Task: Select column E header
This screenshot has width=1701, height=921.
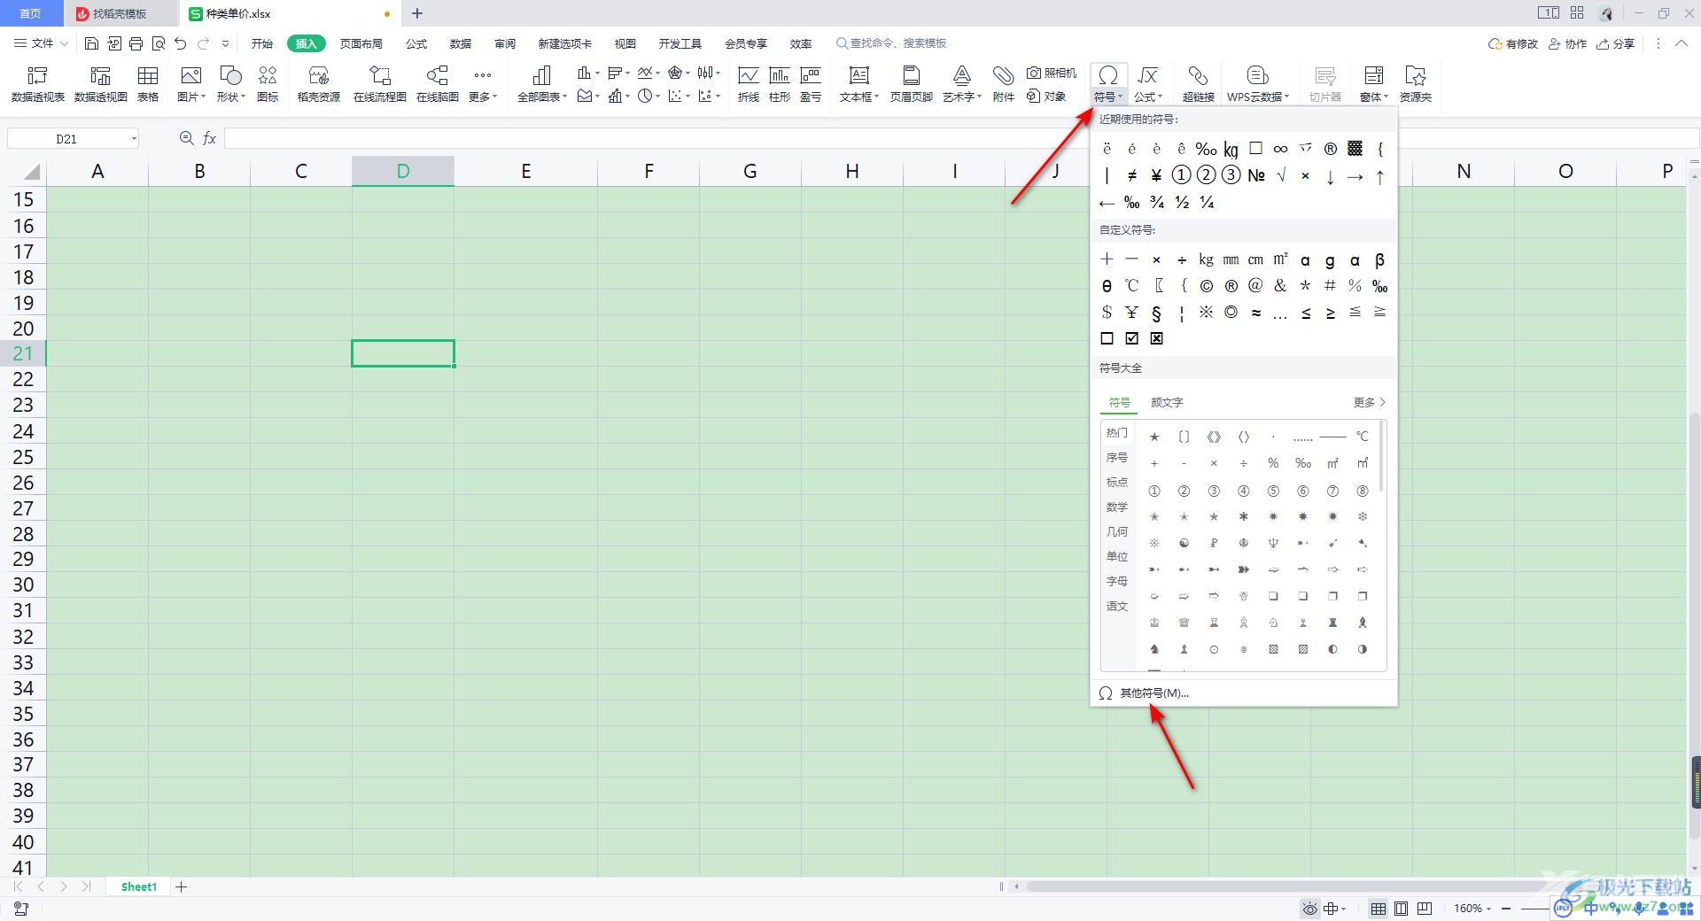Action: click(x=526, y=171)
